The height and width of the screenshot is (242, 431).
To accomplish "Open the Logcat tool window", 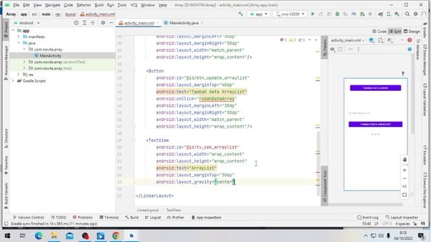I will tap(153, 217).
